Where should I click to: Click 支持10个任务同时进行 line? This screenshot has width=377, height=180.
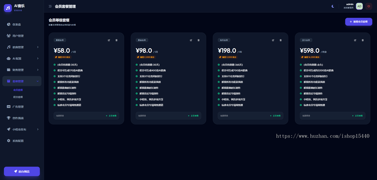click(x=315, y=76)
